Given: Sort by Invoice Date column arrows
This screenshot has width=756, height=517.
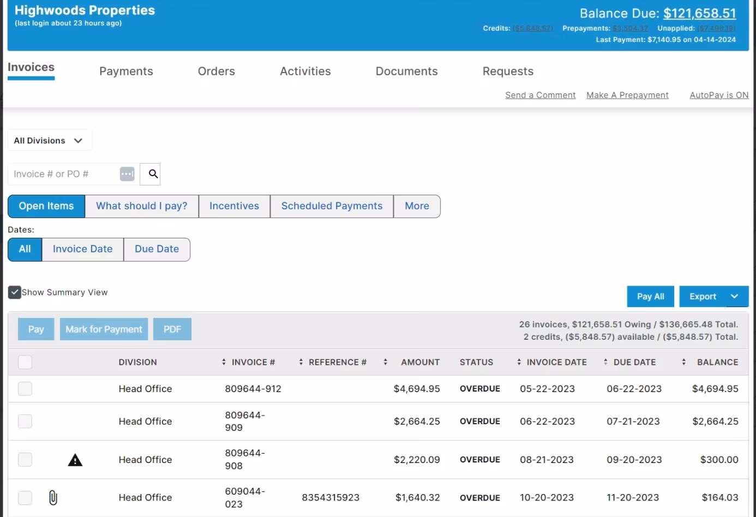Looking at the screenshot, I should coord(519,362).
